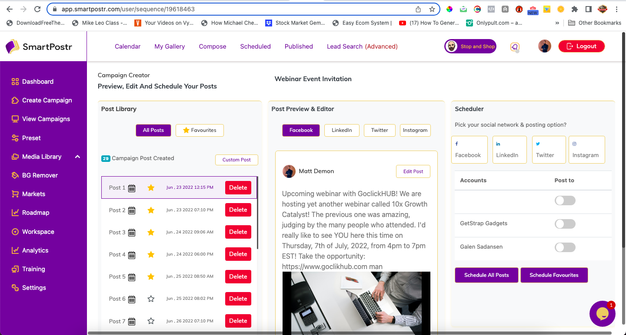
Task: Click the user avatar in header
Action: pyautogui.click(x=545, y=46)
